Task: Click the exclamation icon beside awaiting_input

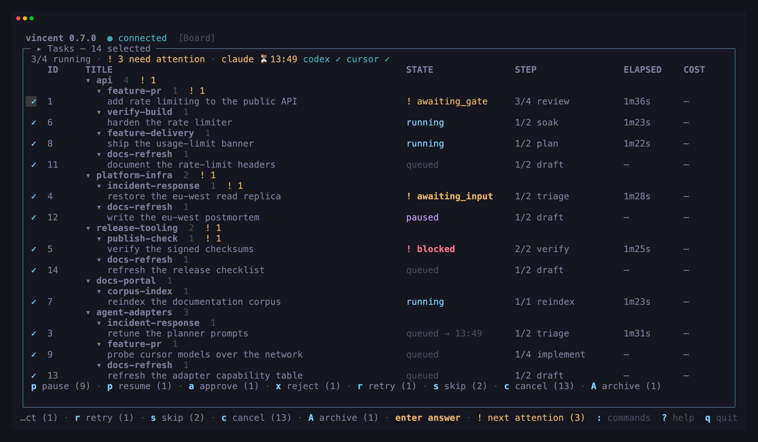Action: 409,196
